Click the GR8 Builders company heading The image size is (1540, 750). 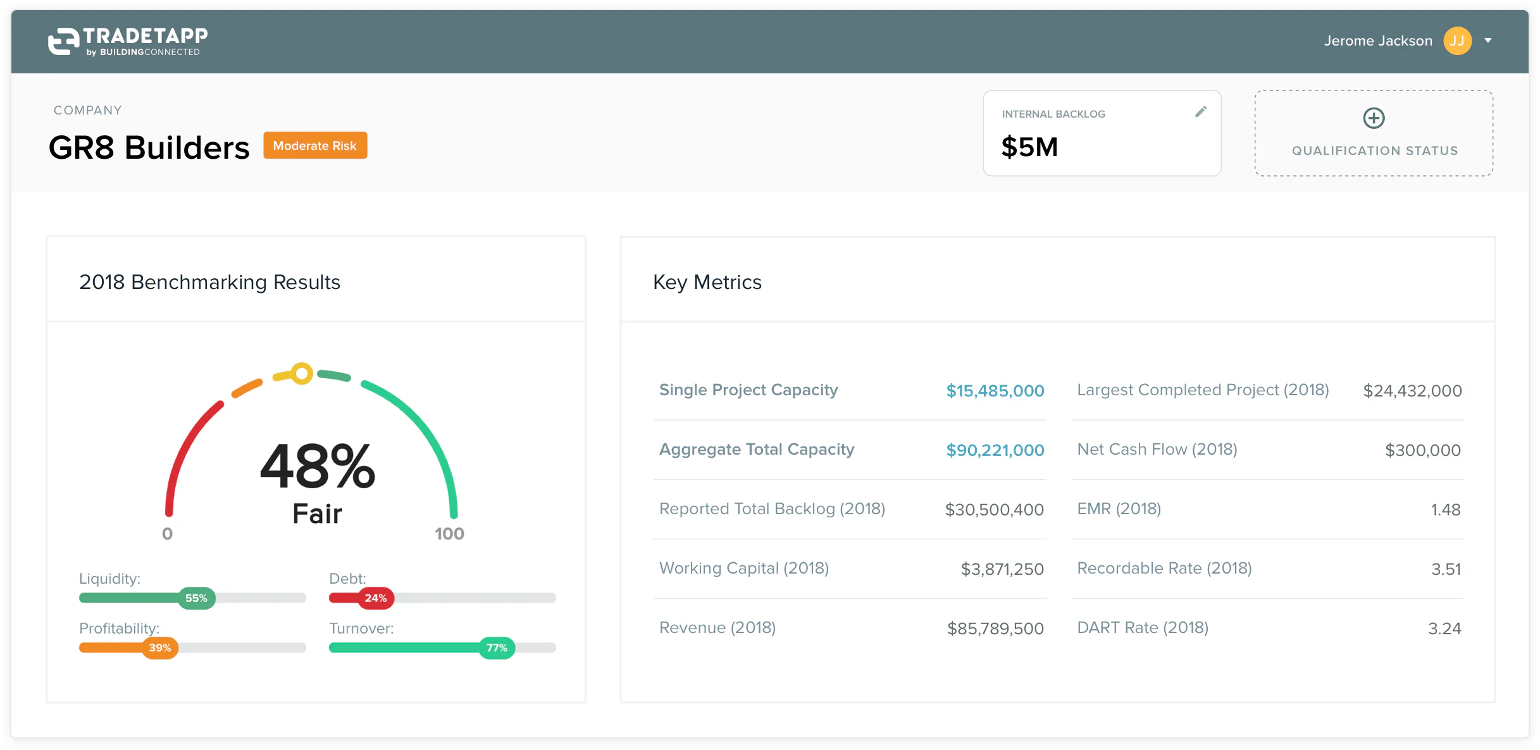tap(149, 148)
